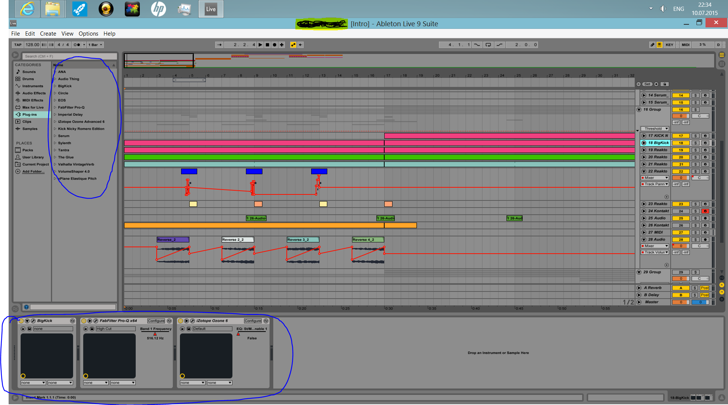Screen dimensions: 728x405
Task: Toggle the Follow button in the transport
Action: pyautogui.click(x=219, y=45)
